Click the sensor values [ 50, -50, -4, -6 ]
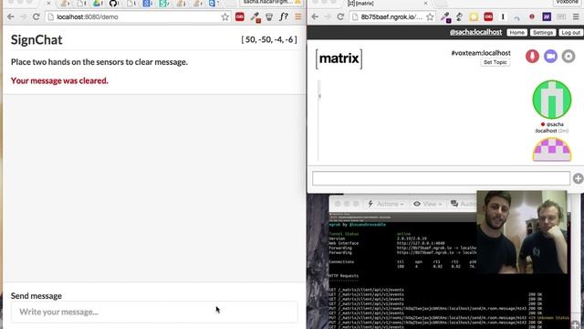Viewport: 584px width, 329px height. click(269, 39)
